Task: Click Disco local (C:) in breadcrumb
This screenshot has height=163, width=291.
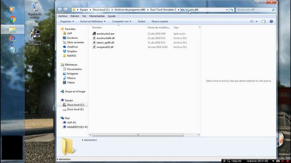Action: [x=101, y=10]
